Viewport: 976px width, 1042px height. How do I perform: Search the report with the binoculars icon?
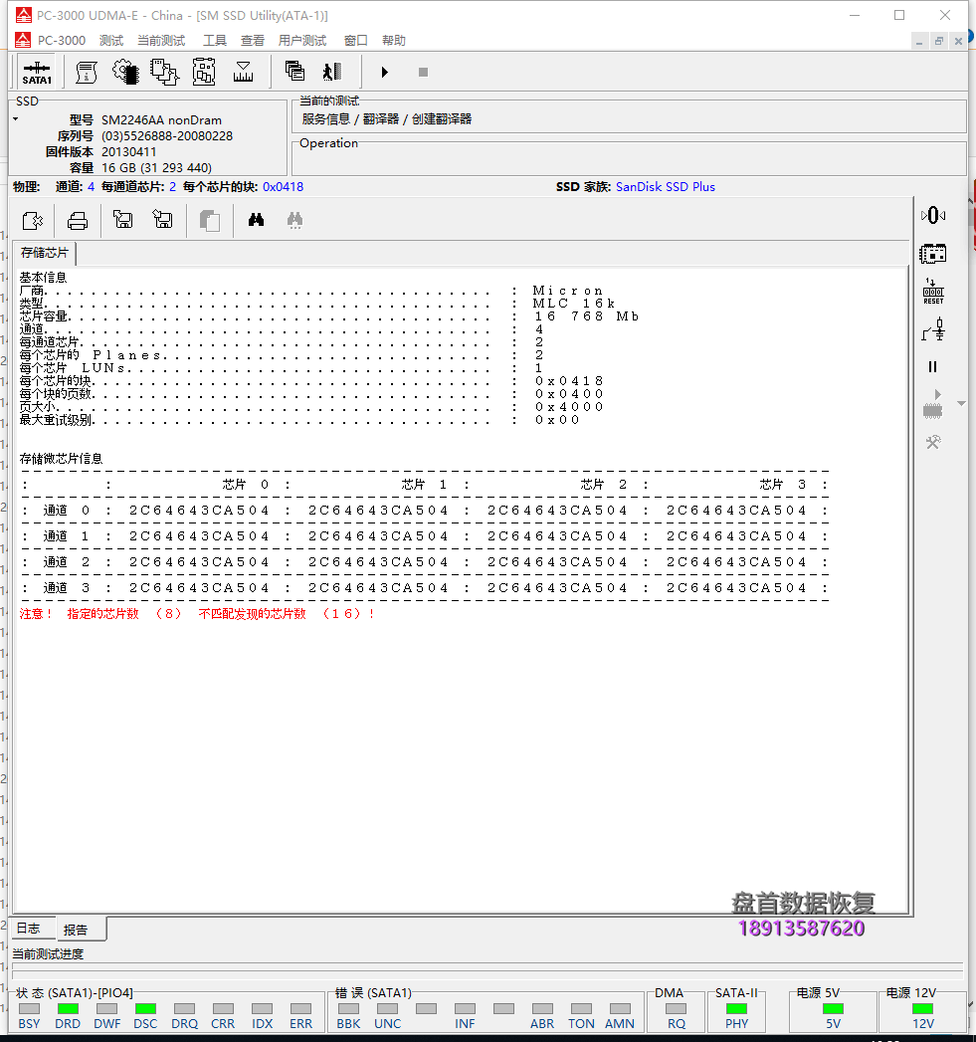point(256,220)
